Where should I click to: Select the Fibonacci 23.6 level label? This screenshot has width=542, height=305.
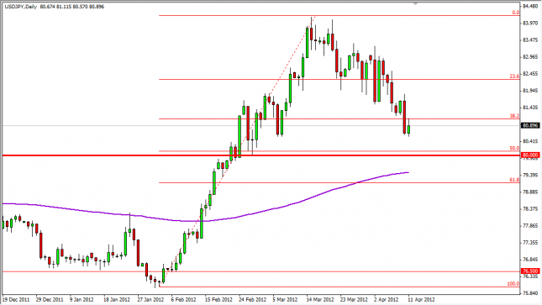(x=514, y=76)
